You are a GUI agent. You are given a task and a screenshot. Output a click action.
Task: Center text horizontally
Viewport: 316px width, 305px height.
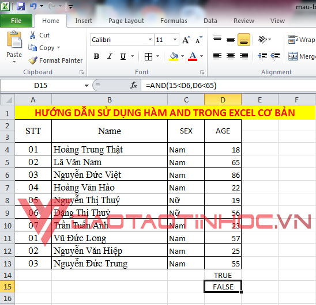231,56
